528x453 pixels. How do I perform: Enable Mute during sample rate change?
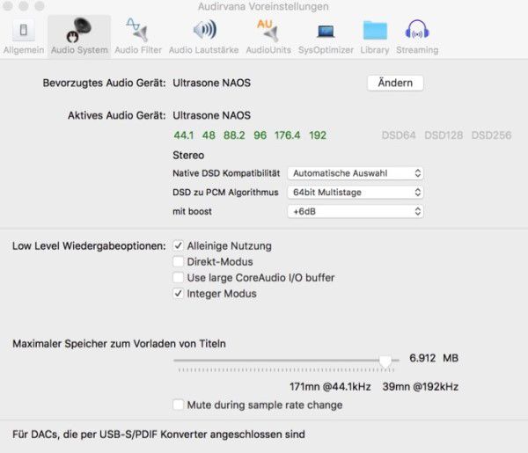click(x=178, y=405)
